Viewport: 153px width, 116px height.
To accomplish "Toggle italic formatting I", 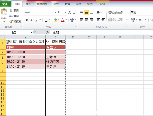I will [x=31, y=20].
